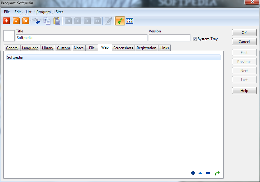Image resolution: width=260 pixels, height=182 pixels.
Task: Click the First button
Action: [x=244, y=53]
